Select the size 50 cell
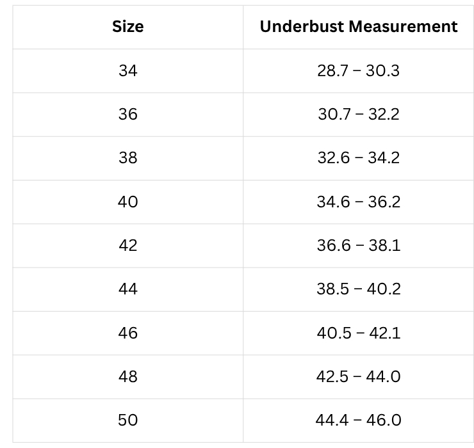 pyautogui.click(x=128, y=420)
